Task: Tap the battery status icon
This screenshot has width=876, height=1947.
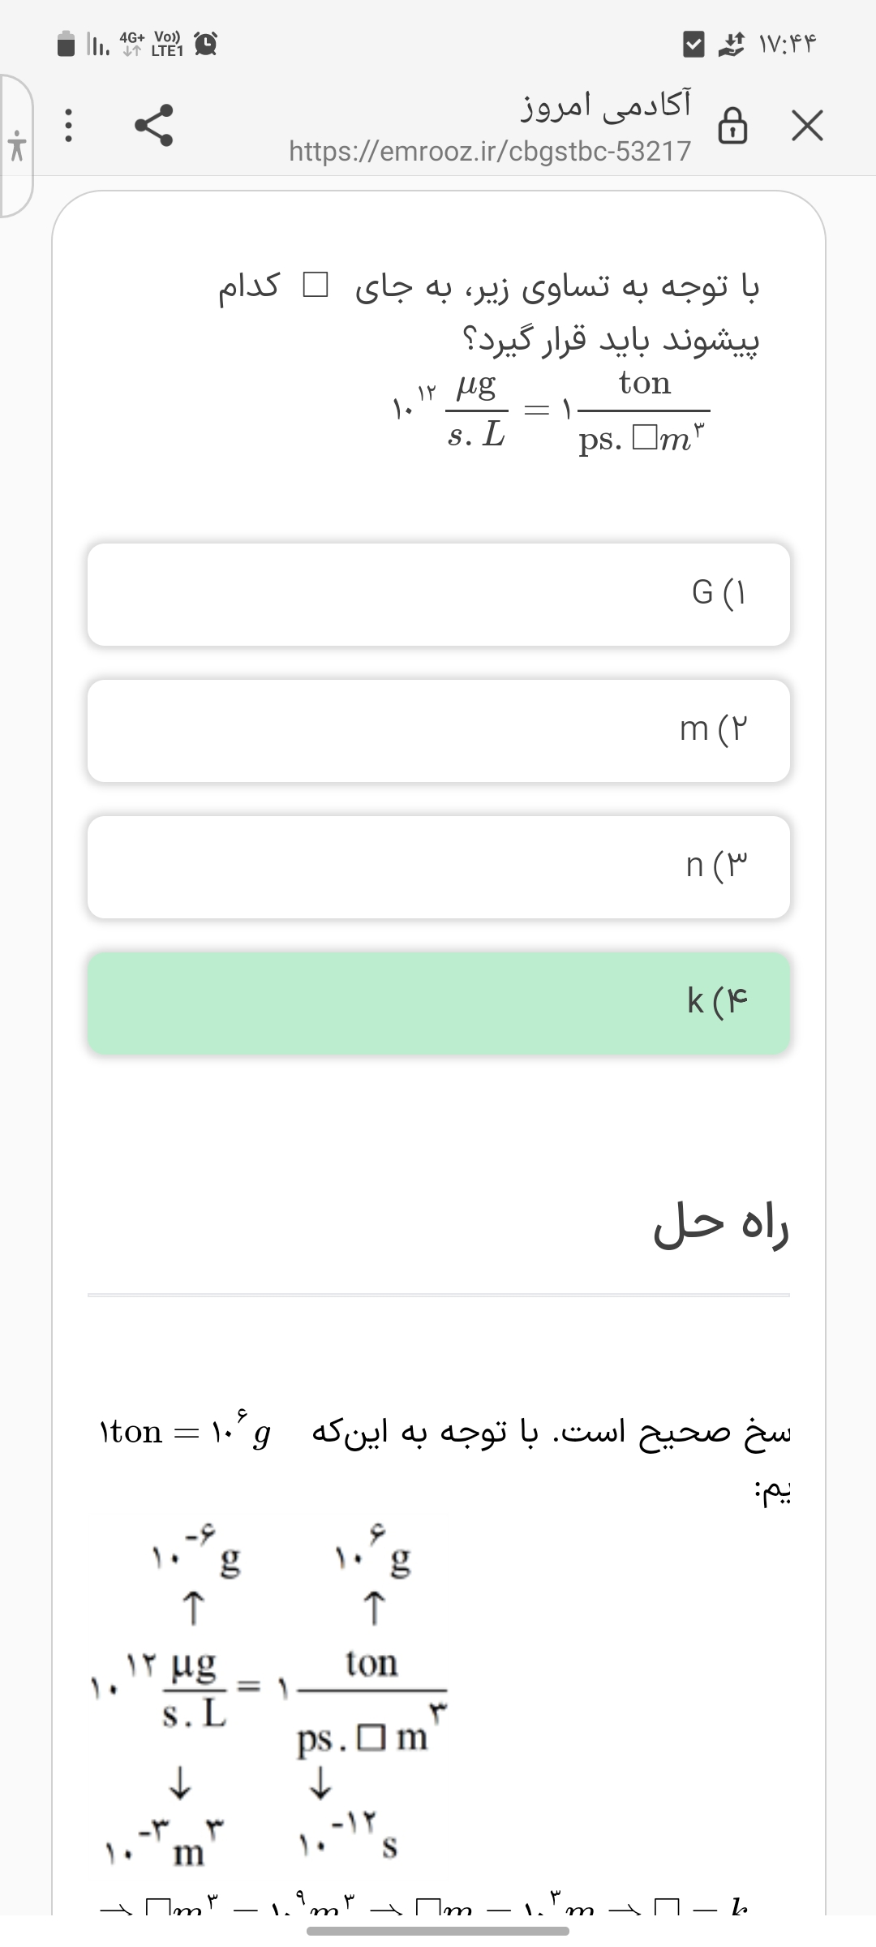Action: 66,43
